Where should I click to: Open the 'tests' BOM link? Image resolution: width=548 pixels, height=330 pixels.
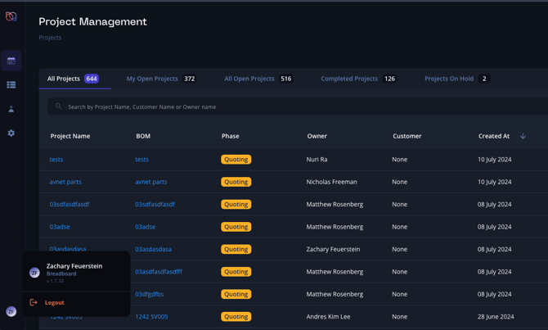point(142,160)
